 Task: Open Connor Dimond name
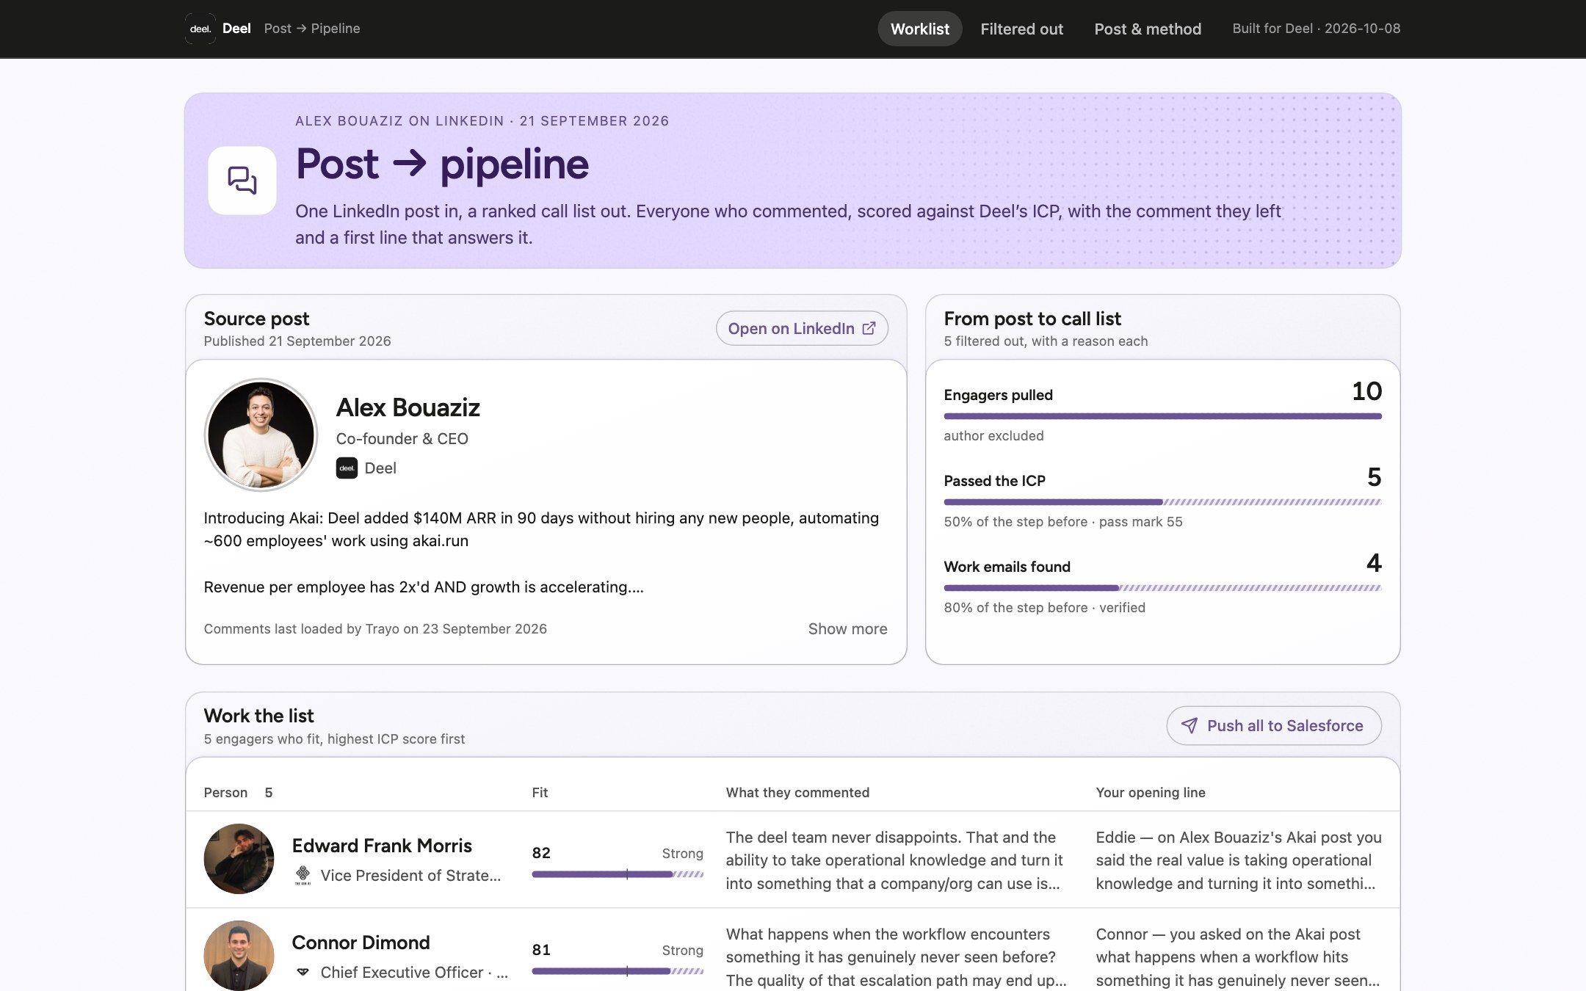click(x=361, y=943)
